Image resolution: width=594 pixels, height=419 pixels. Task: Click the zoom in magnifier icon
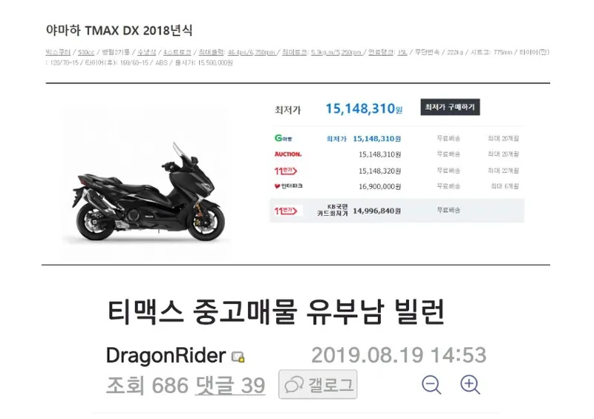click(470, 385)
